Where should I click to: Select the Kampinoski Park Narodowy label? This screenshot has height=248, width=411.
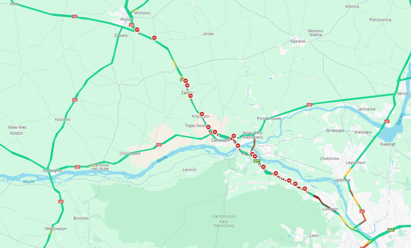pos(223,221)
